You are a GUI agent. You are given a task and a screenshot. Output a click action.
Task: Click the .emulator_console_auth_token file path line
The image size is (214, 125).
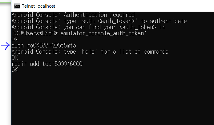pyautogui.click(x=78, y=33)
